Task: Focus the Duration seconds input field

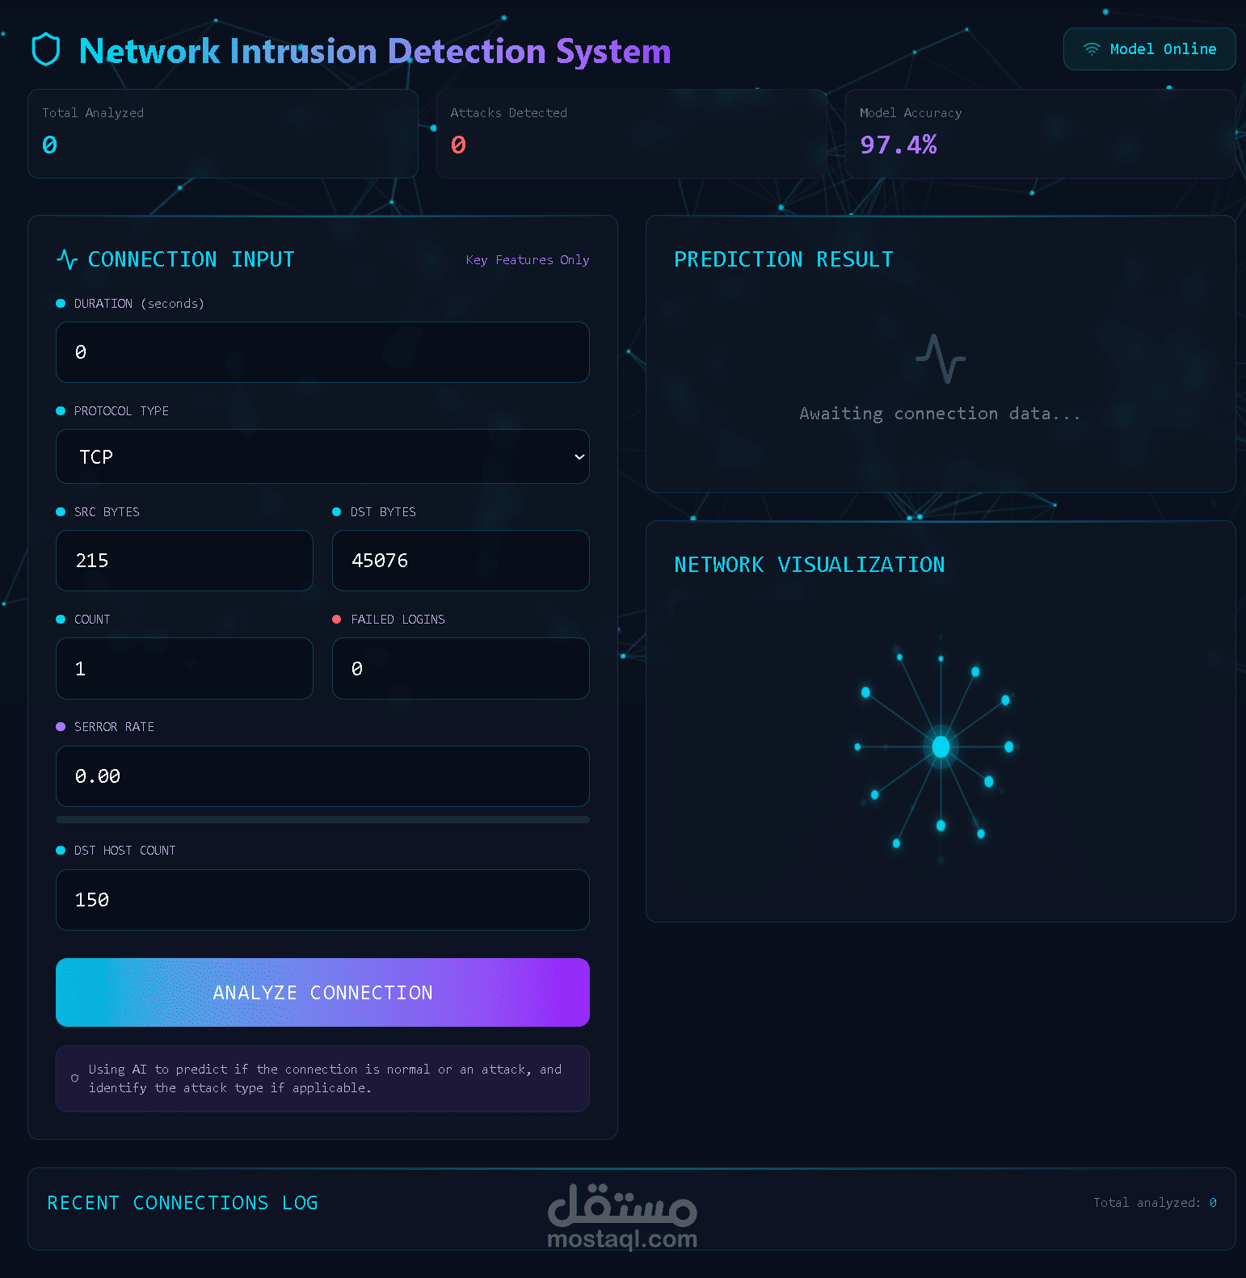Action: [x=322, y=352]
